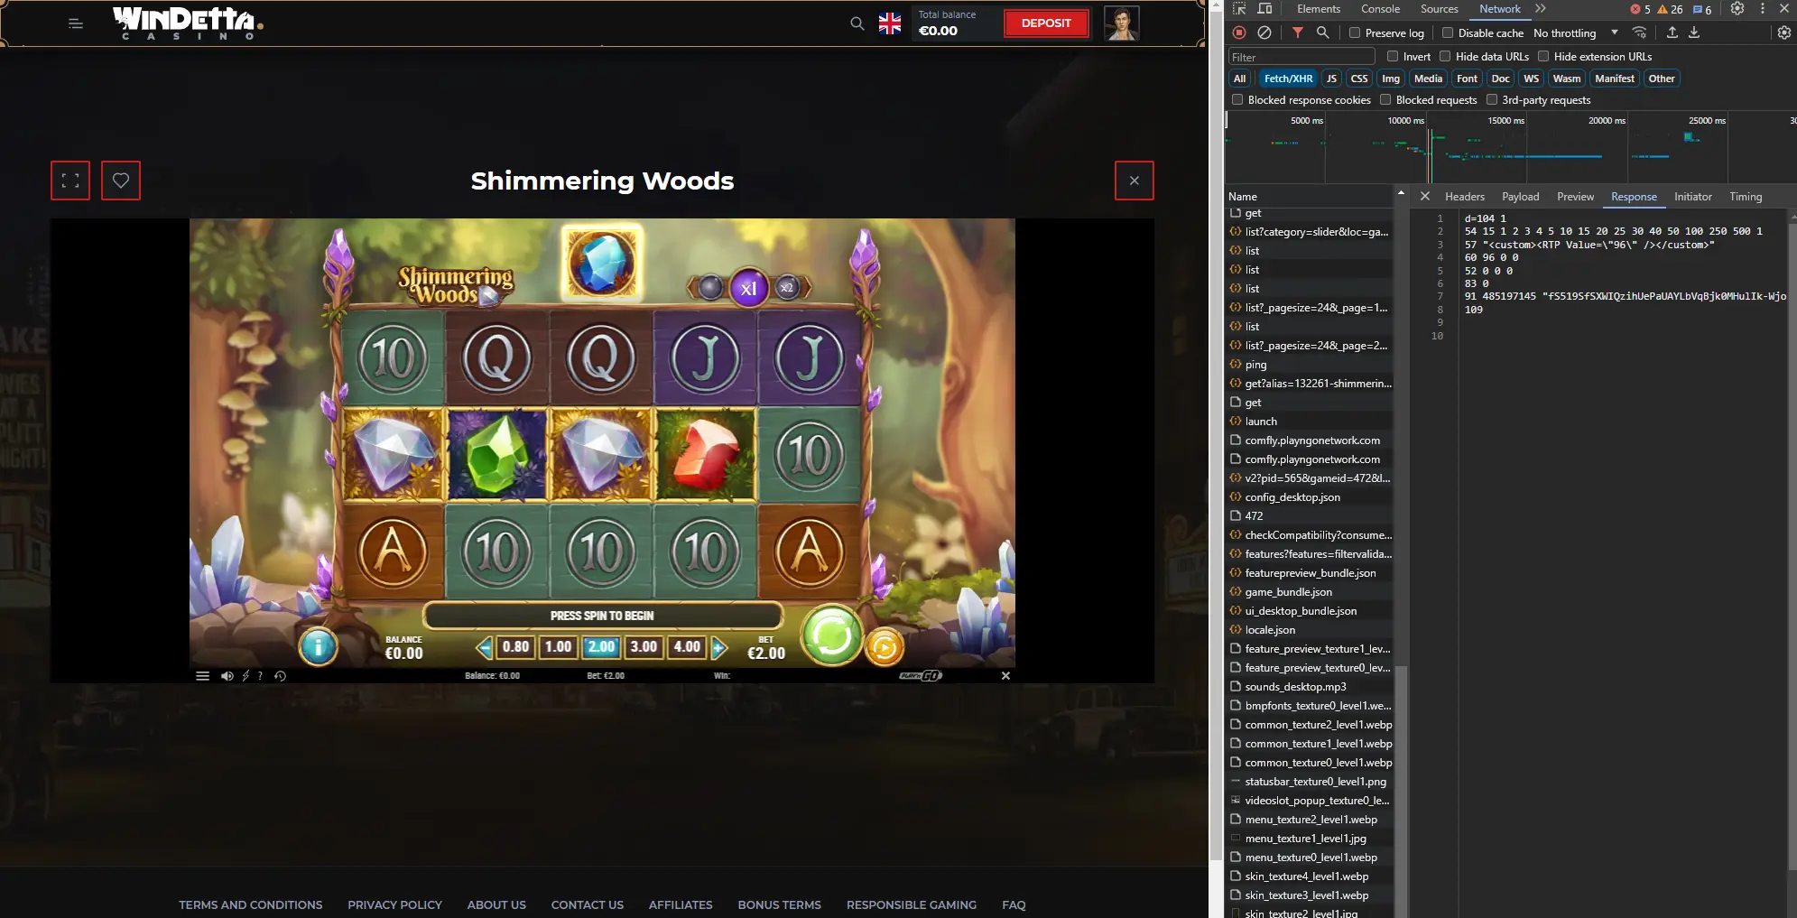Check Blocked requests checkbox

pos(1385,99)
